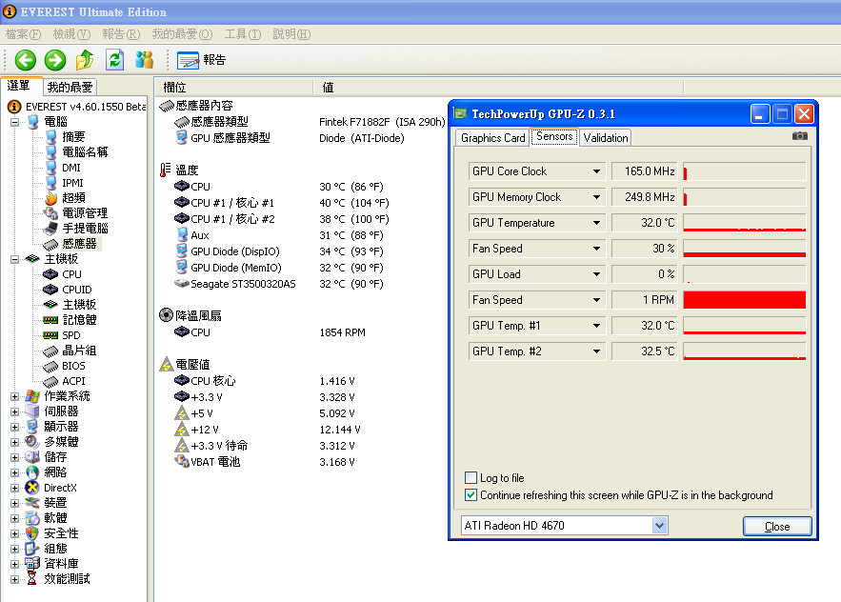Toggle the Log to file checkbox

[471, 477]
